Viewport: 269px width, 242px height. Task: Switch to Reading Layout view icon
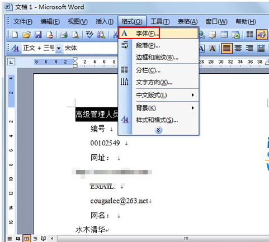coord(43,239)
